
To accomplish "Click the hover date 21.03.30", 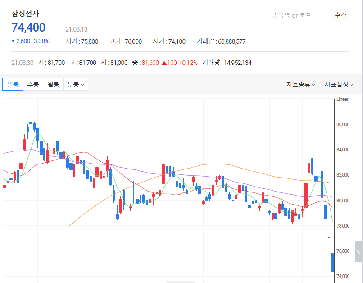I will tap(23, 63).
